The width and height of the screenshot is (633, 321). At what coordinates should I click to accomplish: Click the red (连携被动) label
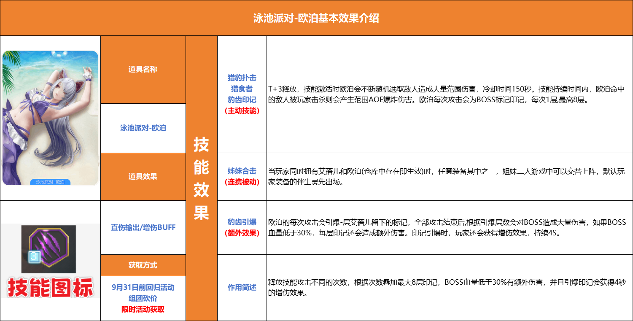click(242, 182)
